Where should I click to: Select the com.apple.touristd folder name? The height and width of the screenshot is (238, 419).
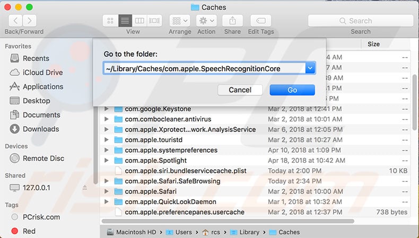(x=154, y=140)
